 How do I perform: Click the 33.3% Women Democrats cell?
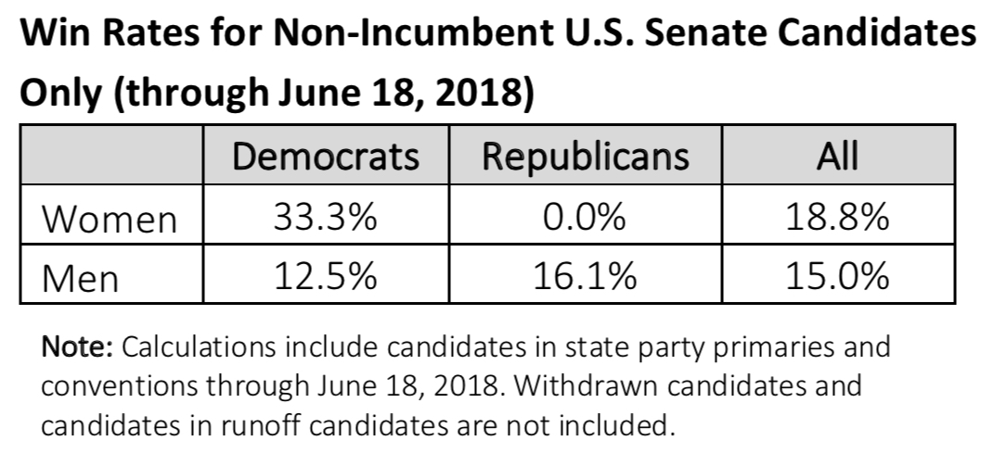[x=325, y=219]
